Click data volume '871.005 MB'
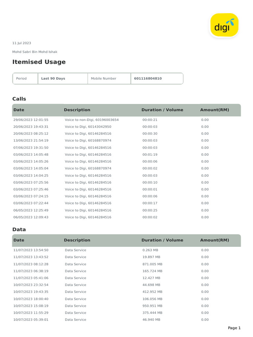 click(x=152, y=264)
